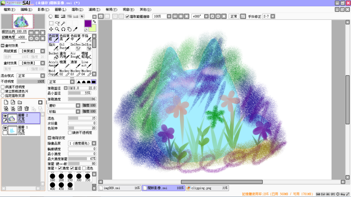
Task: Create a new layer folder
Action: (20, 102)
